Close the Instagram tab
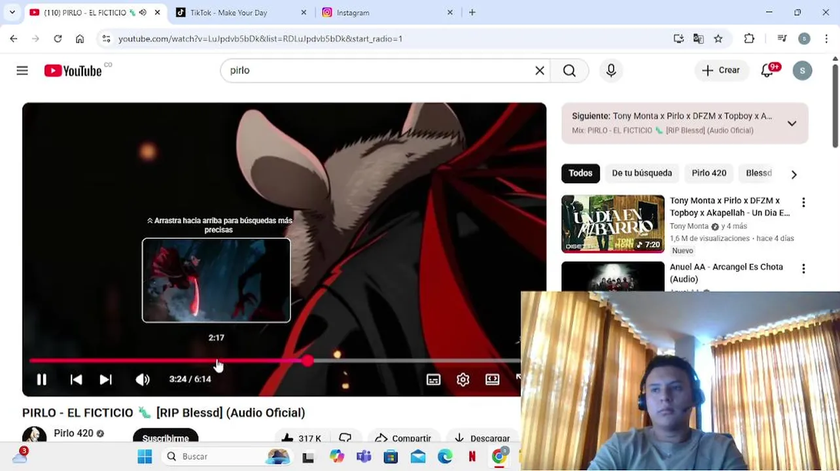The image size is (840, 471). click(450, 12)
